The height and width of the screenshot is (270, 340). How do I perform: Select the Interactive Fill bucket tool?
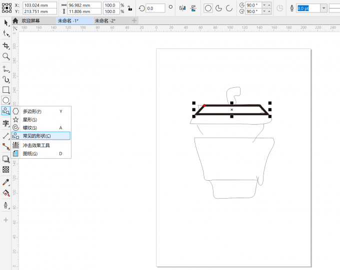pyautogui.click(x=6, y=193)
